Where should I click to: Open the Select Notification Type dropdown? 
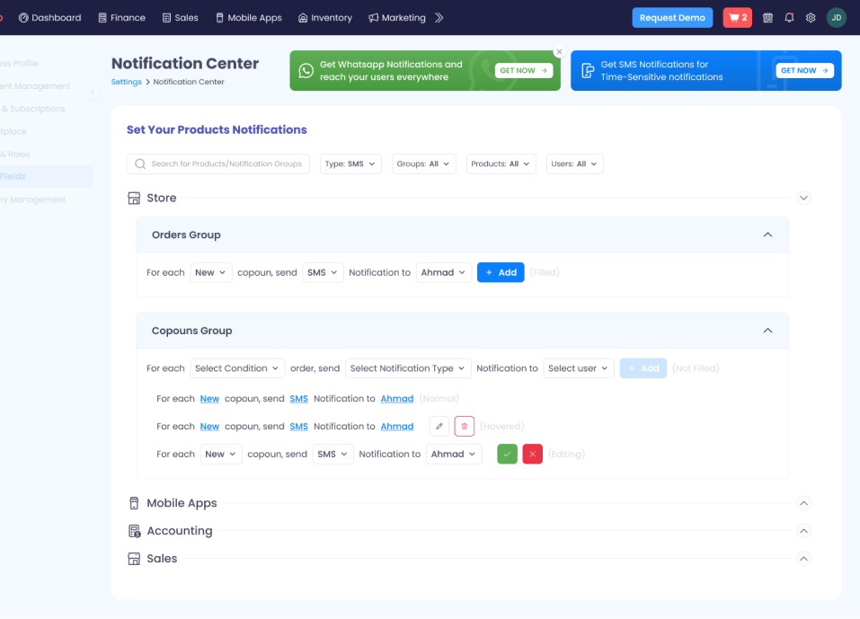408,368
